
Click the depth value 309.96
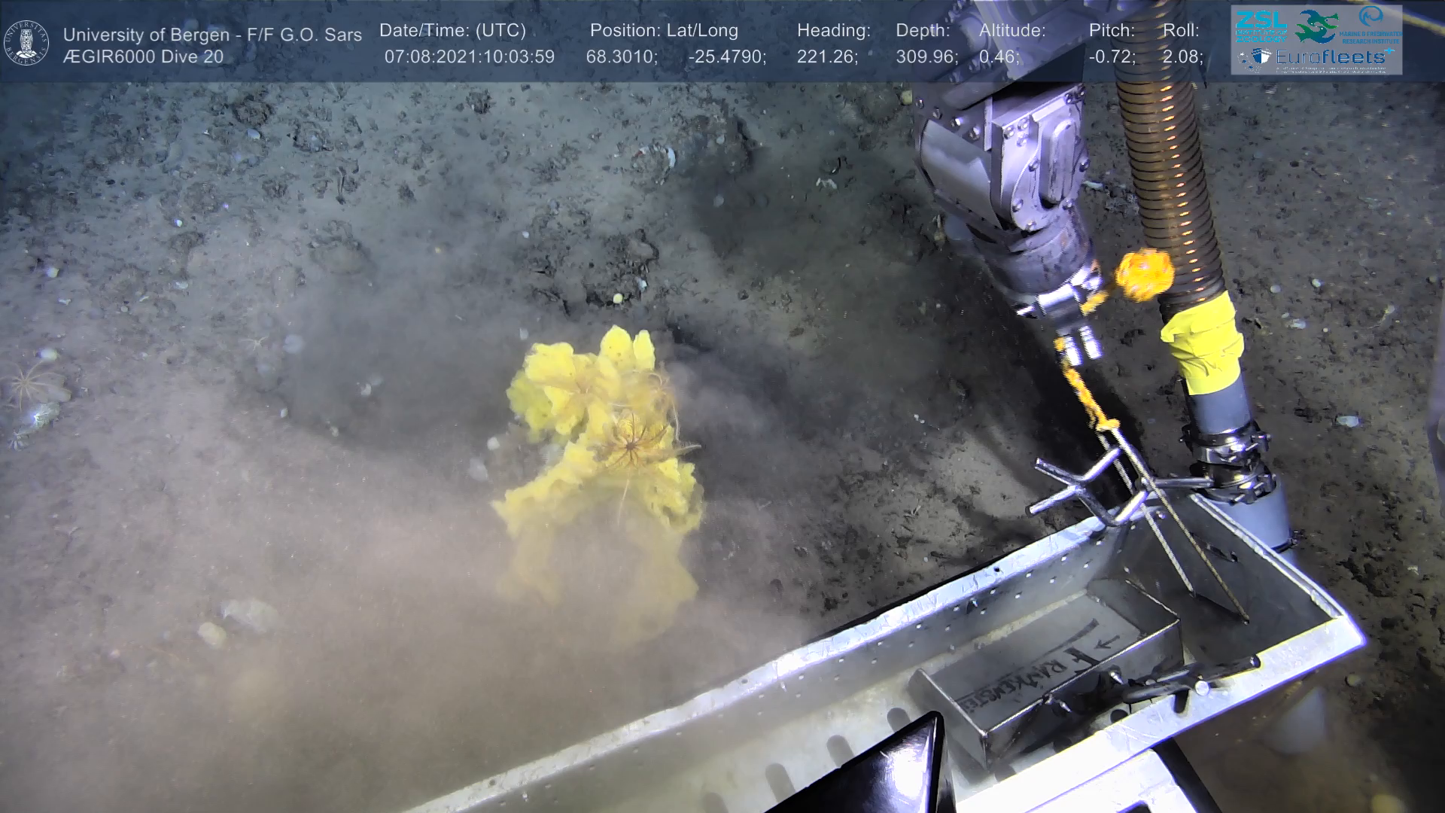[926, 57]
